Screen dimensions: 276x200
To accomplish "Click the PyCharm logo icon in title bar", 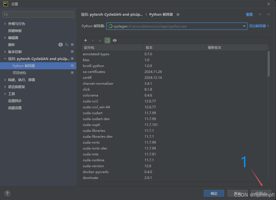I will 5,4.
